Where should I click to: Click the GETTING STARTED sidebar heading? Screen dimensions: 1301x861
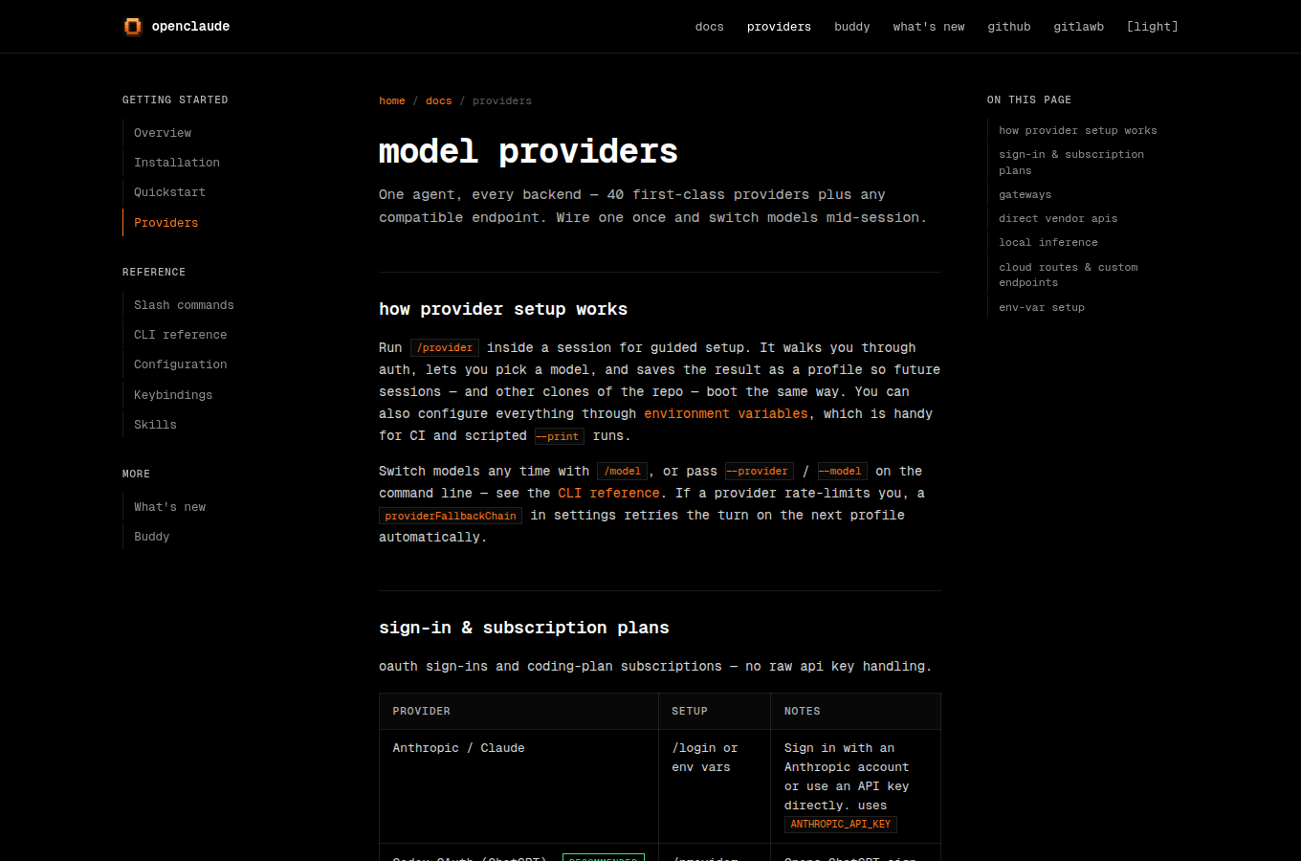pyautogui.click(x=175, y=99)
